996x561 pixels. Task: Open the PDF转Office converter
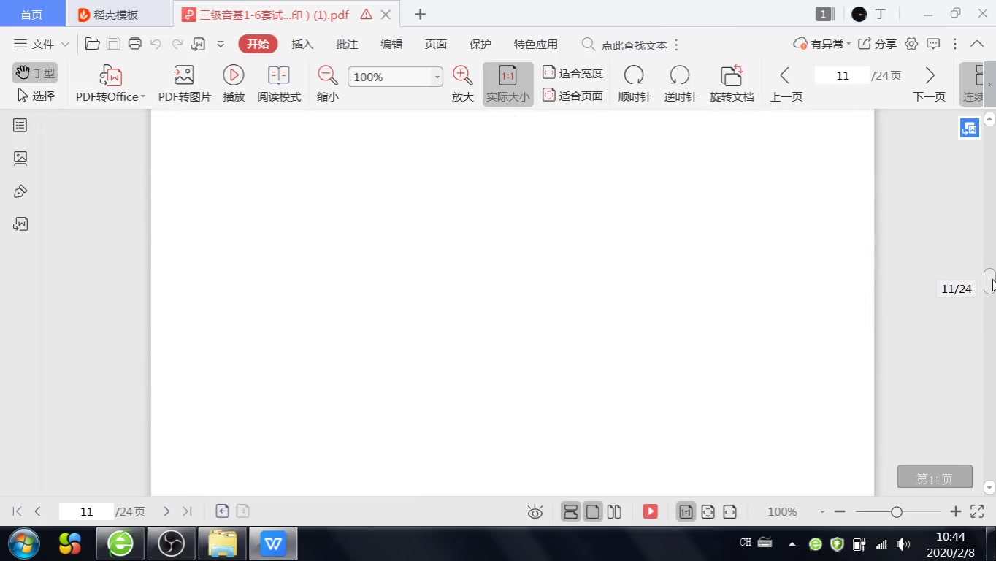click(110, 84)
